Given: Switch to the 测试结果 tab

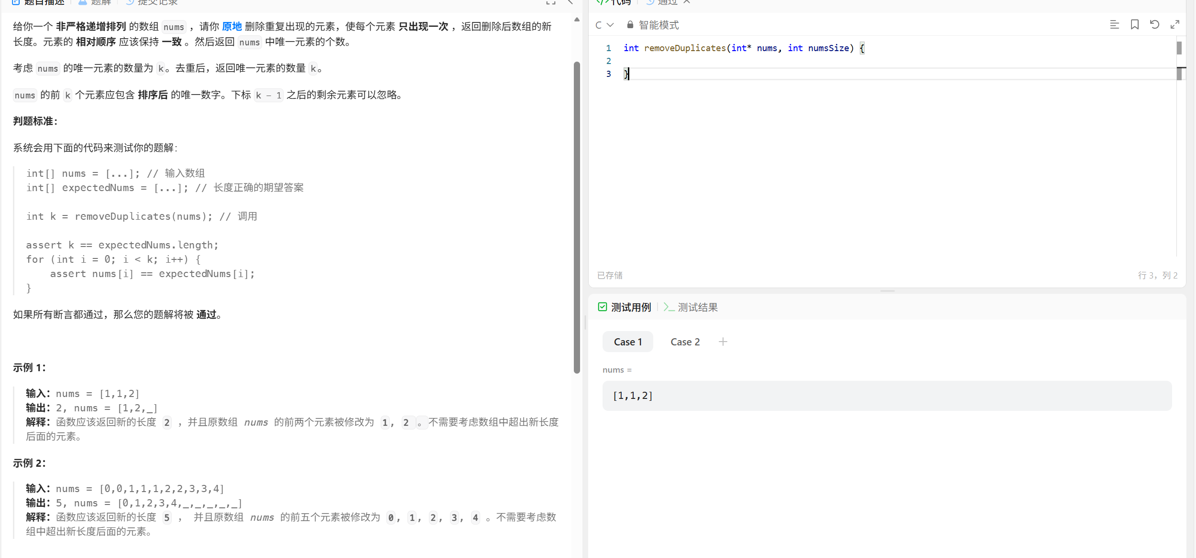Looking at the screenshot, I should (697, 307).
